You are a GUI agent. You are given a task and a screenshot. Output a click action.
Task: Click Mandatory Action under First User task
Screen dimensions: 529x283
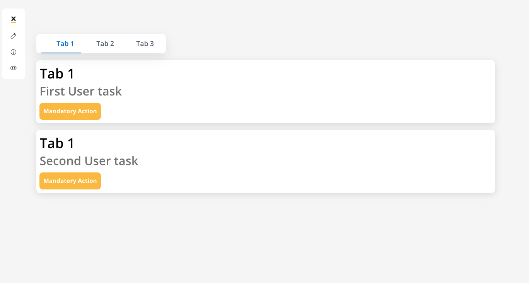pyautogui.click(x=70, y=111)
